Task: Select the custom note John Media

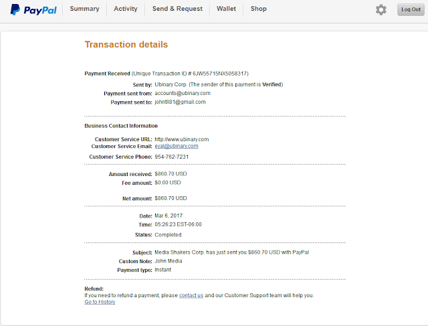Action: (168, 261)
